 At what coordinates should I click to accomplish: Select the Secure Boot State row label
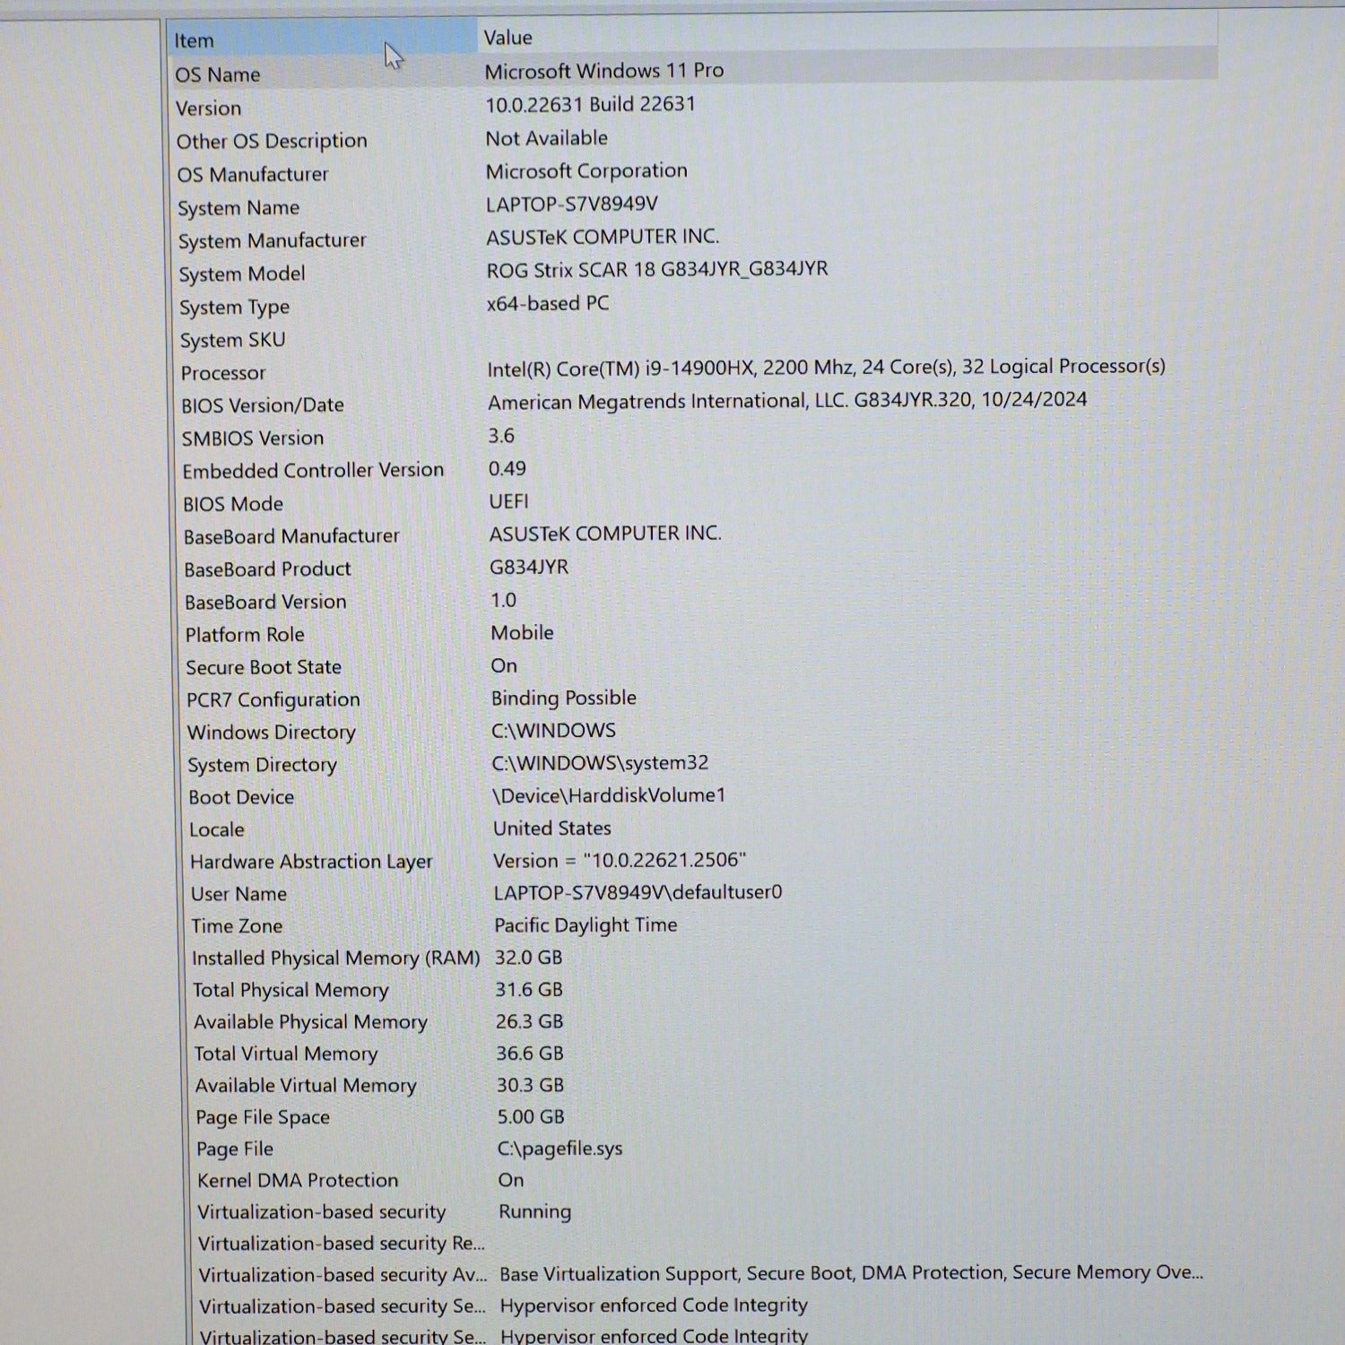264,667
